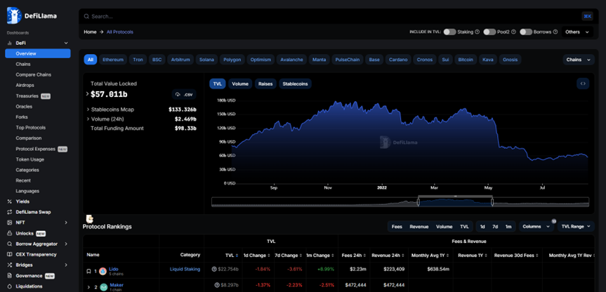Screen dimensions: 606x292
Task: Open the Others TVL options dropdown
Action: point(577,32)
